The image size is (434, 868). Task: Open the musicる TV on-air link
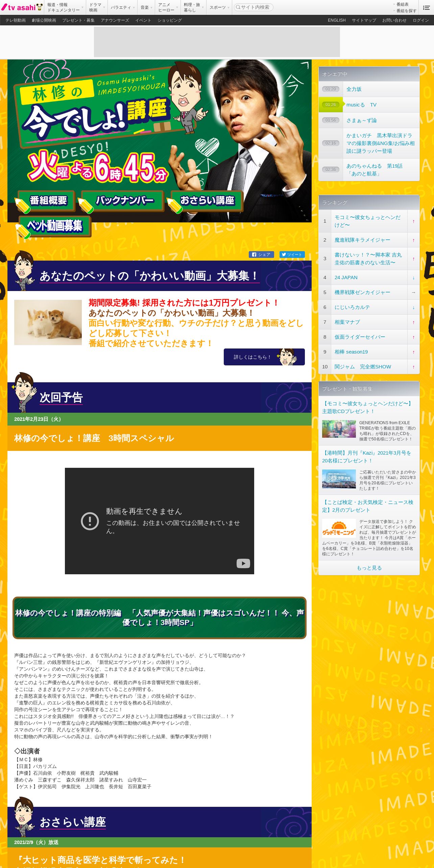pos(361,105)
